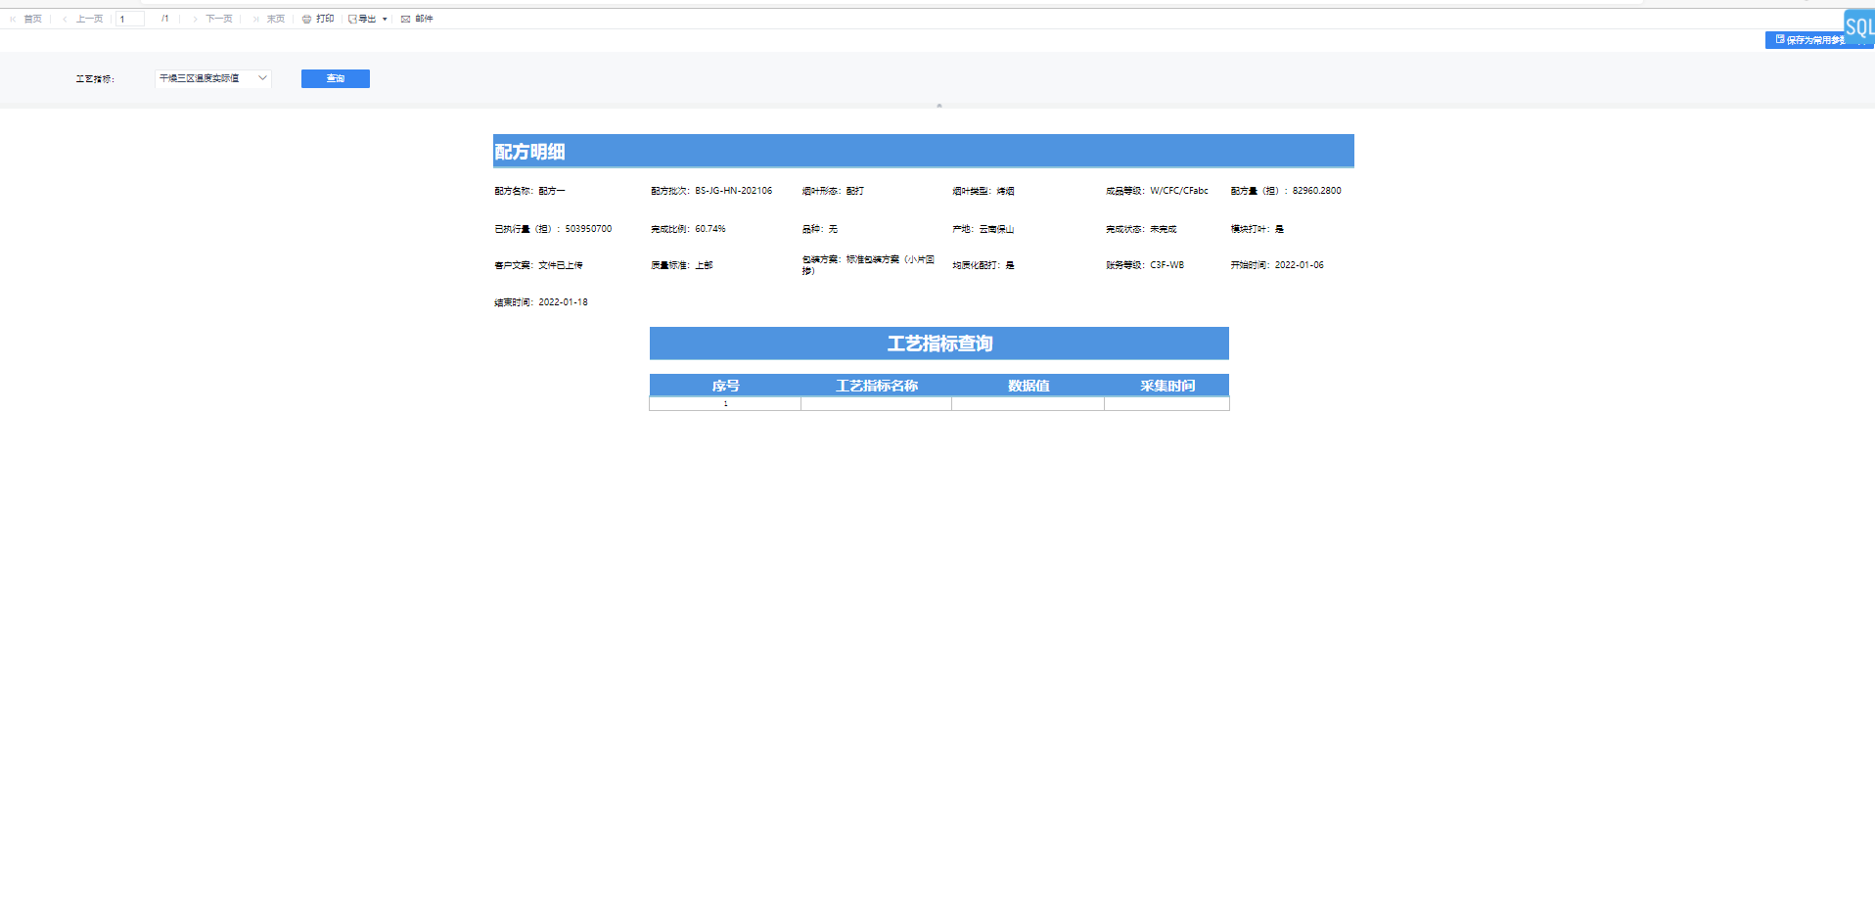Collapse the parameter panel with the small arrow
This screenshot has width=1875, height=916.
point(938,105)
